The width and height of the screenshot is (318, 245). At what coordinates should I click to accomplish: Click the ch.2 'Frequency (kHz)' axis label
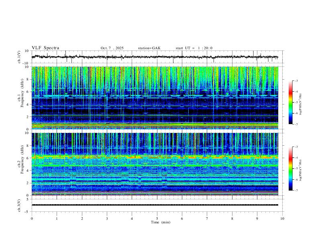(x=22, y=159)
